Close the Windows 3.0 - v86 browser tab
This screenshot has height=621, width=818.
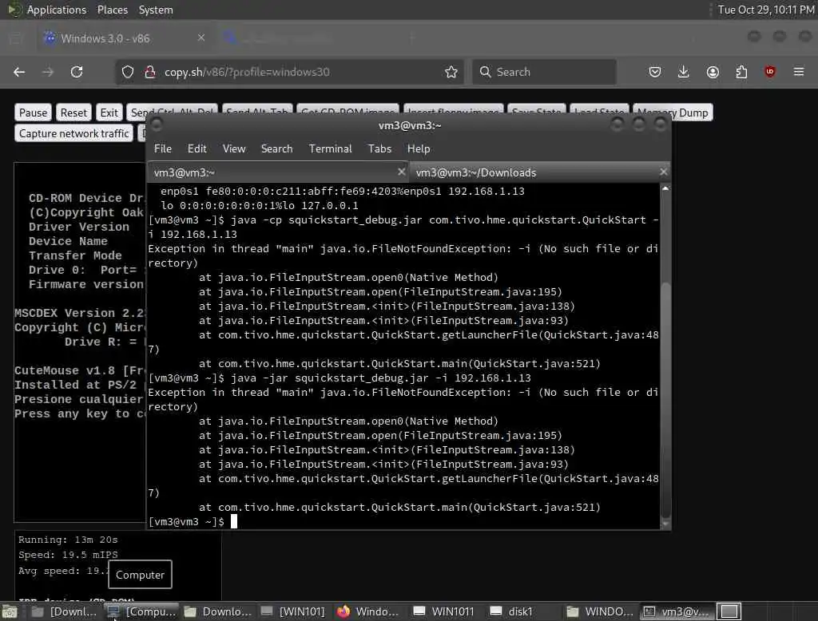click(201, 38)
